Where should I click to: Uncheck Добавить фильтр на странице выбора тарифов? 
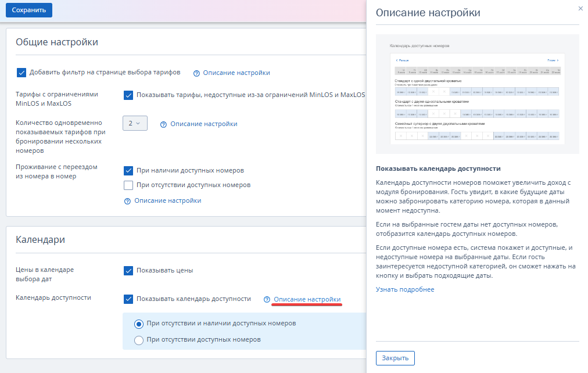[21, 73]
